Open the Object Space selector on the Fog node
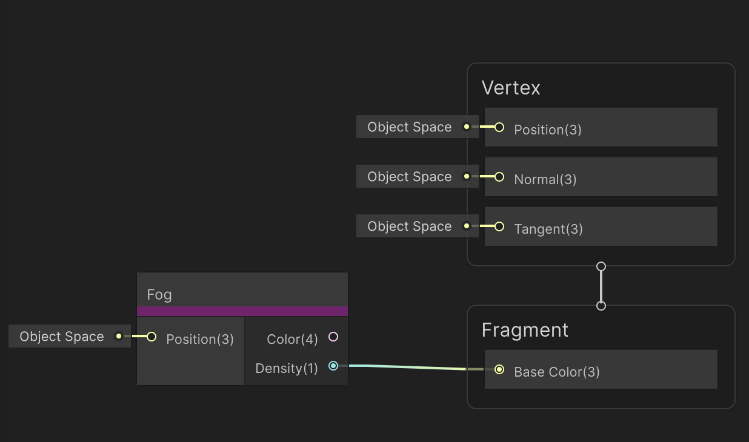Viewport: 749px width, 442px height. 61,336
